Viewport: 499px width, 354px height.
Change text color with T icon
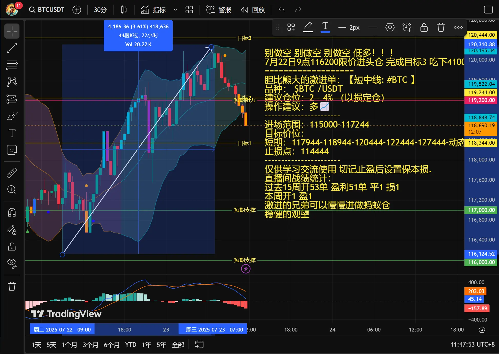[x=325, y=27]
